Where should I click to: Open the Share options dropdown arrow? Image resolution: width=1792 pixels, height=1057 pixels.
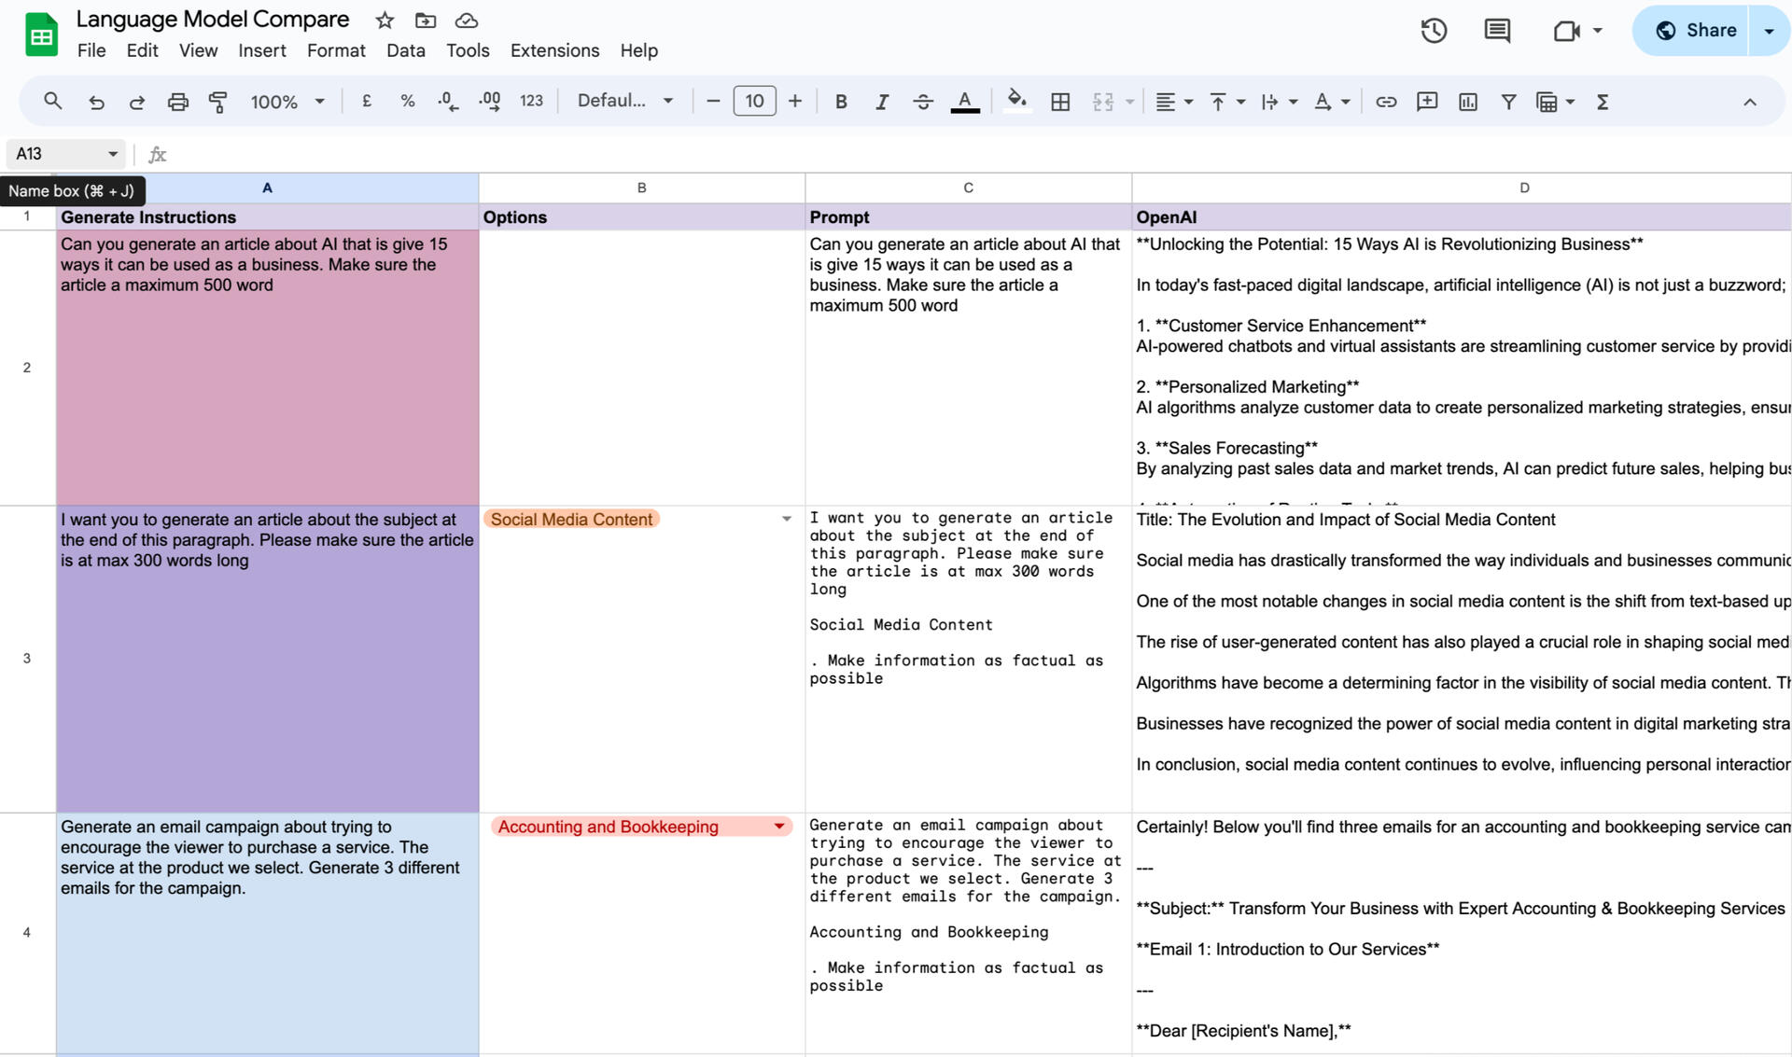(1769, 31)
